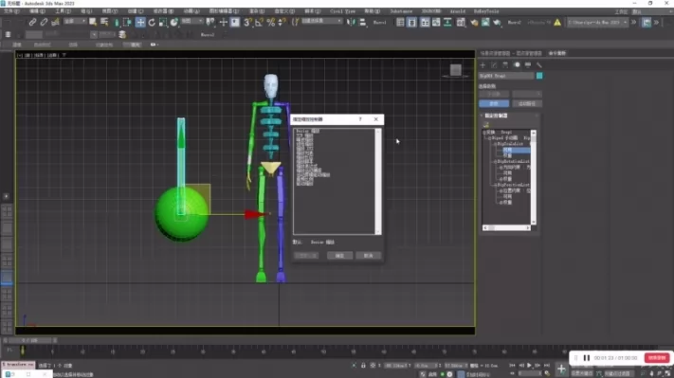Open the Arnold menu
674x378 pixels.
click(457, 11)
